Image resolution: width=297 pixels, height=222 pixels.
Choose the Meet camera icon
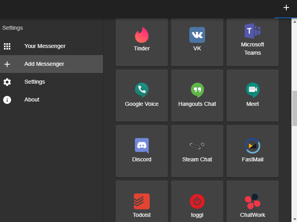pos(253,90)
